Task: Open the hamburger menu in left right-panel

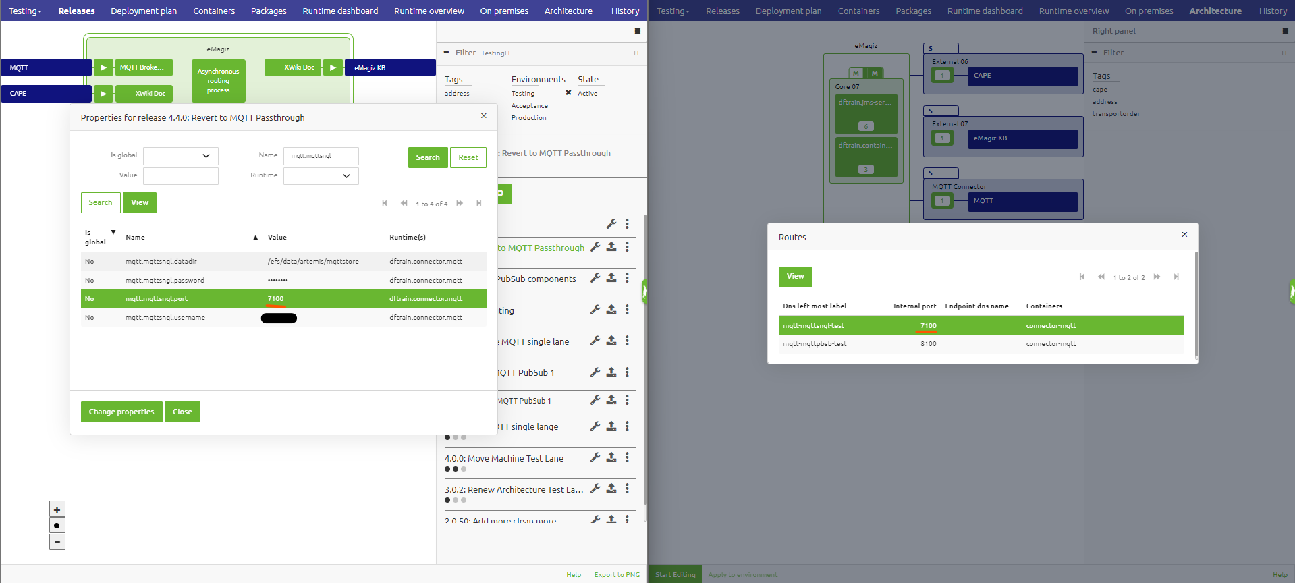Action: click(638, 31)
